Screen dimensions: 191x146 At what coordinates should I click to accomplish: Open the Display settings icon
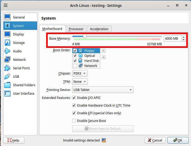pos(7,34)
